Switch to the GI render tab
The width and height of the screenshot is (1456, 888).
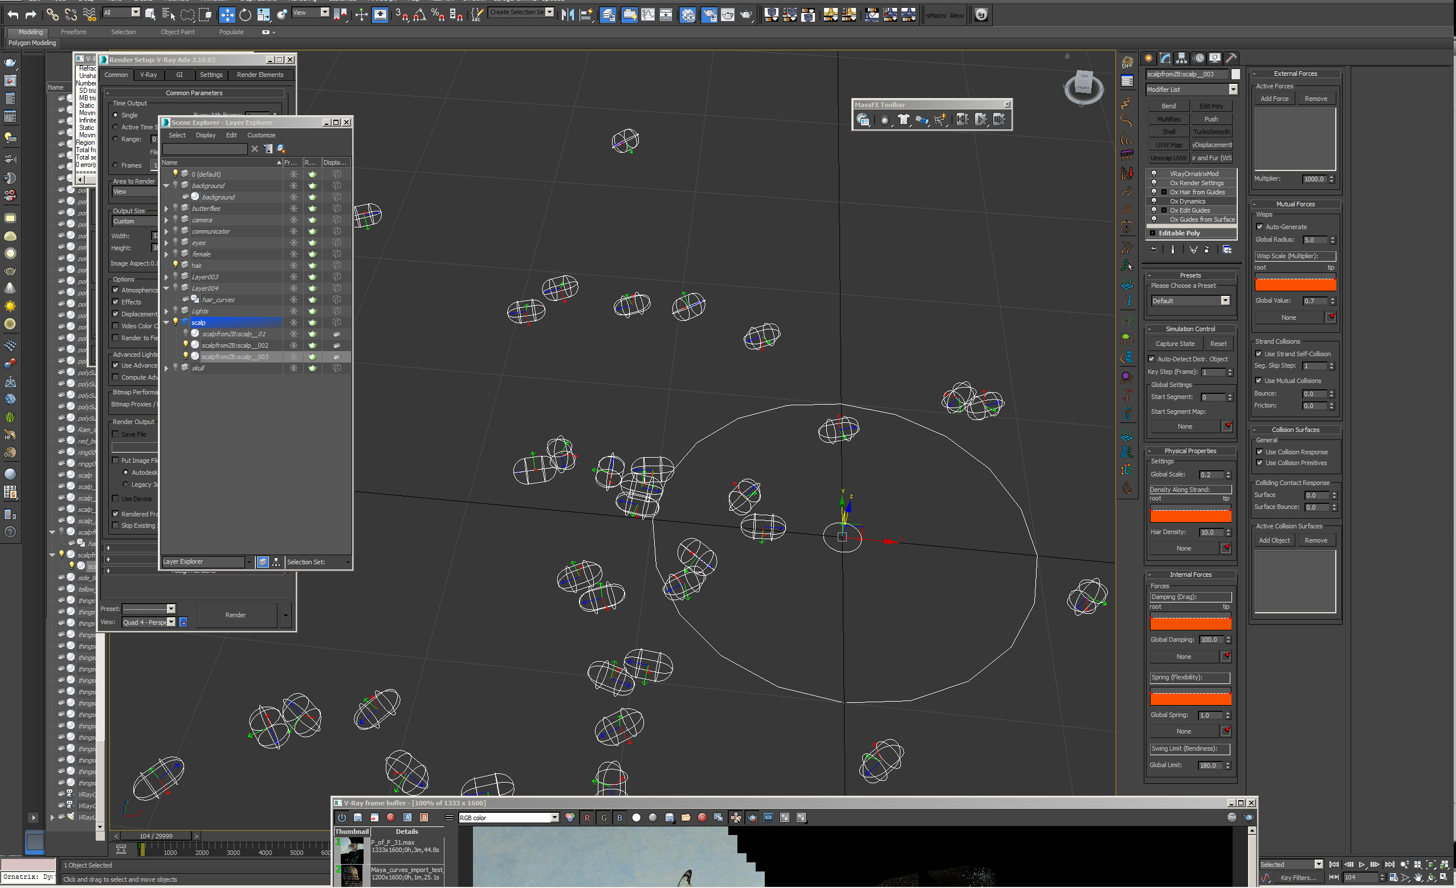[179, 75]
